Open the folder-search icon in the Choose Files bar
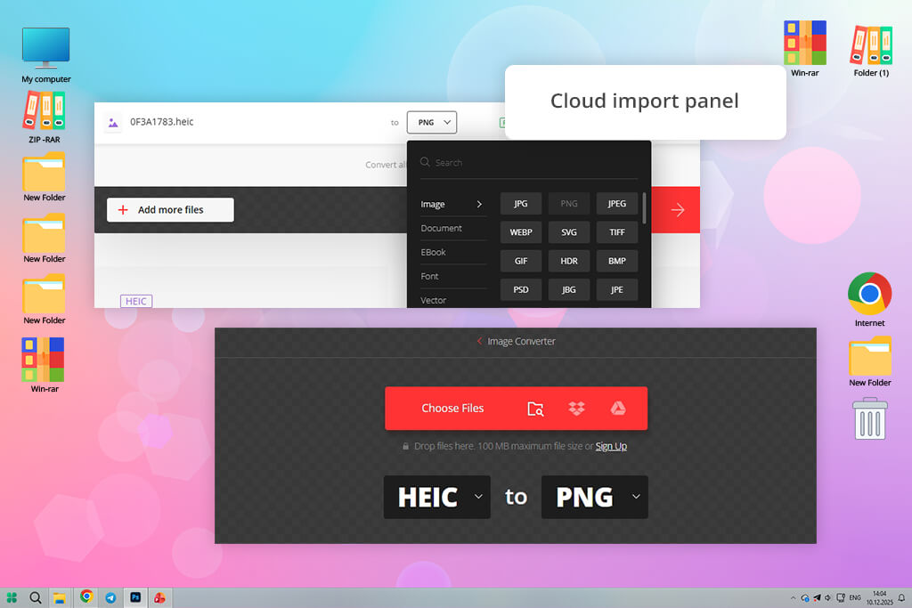The width and height of the screenshot is (912, 608). tap(535, 409)
